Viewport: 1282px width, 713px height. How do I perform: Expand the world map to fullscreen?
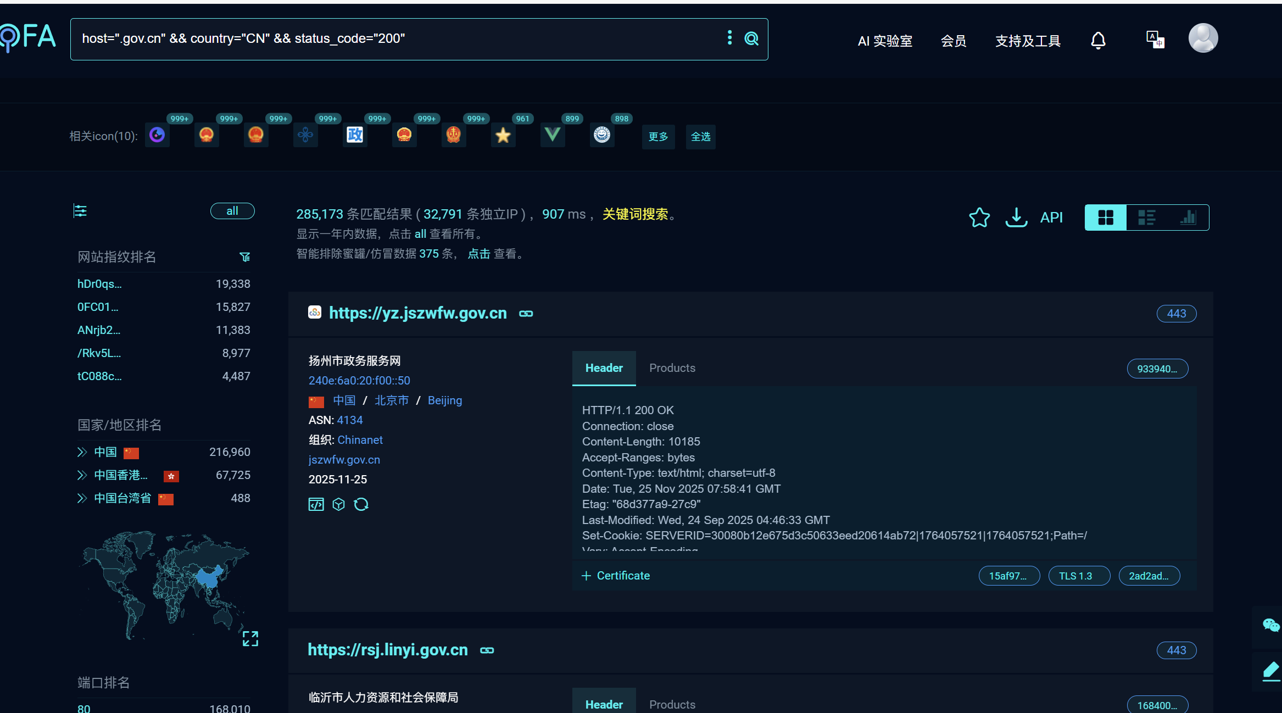coord(250,638)
